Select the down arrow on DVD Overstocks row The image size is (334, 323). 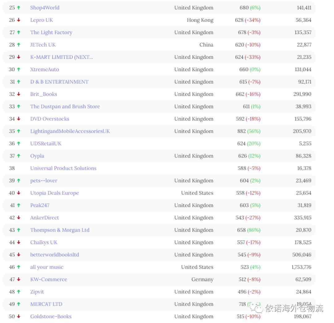pyautogui.click(x=19, y=119)
